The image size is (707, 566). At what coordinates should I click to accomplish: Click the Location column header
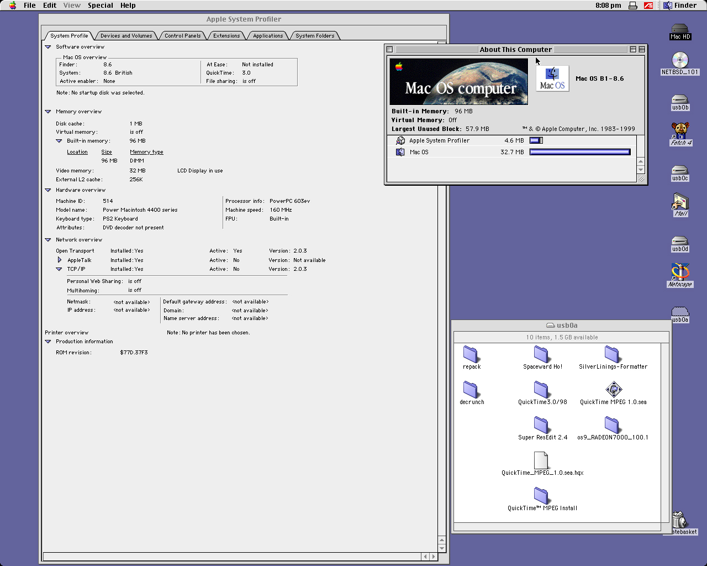pyautogui.click(x=77, y=152)
